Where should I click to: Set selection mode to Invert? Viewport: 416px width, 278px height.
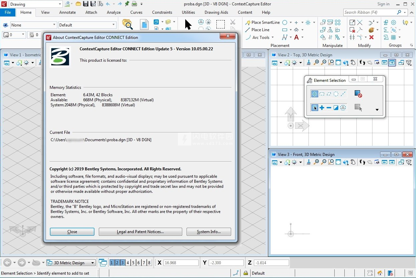coord(336,108)
